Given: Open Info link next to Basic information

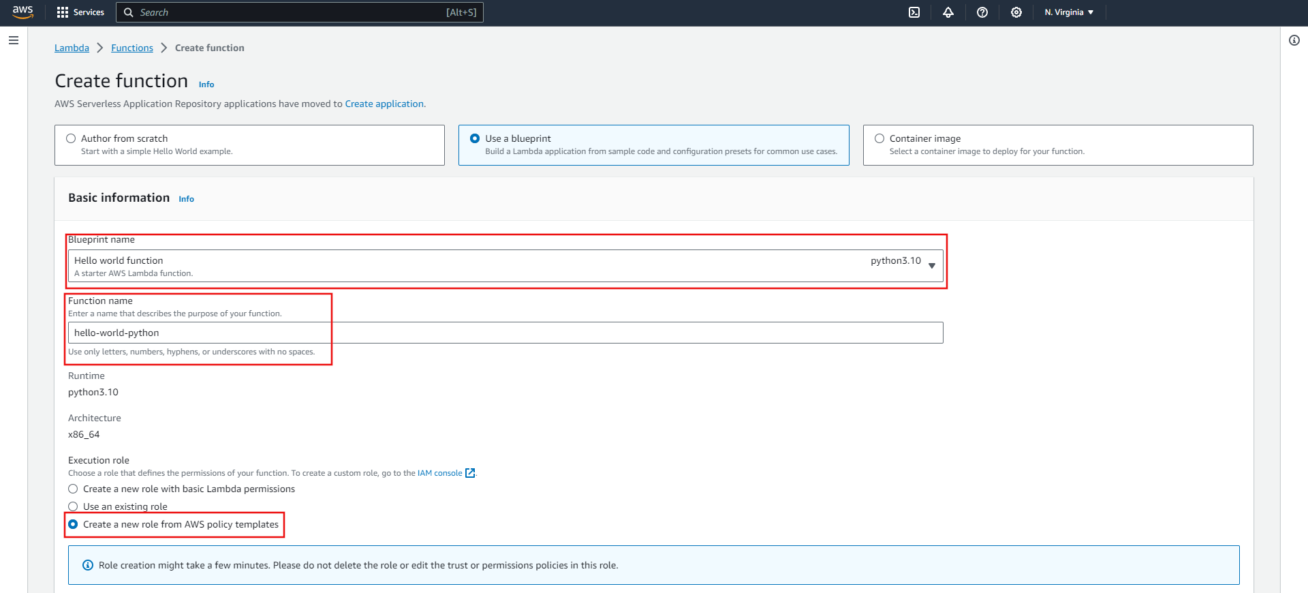Looking at the screenshot, I should 186,199.
